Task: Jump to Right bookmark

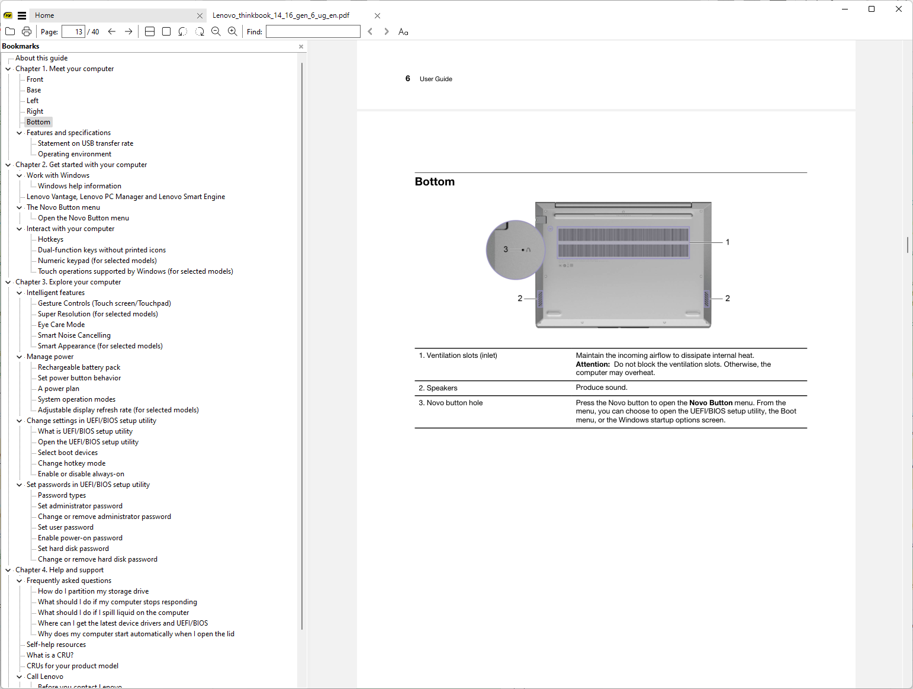Action: [x=35, y=111]
